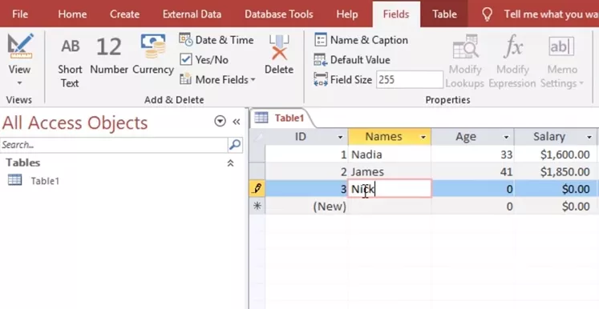The height and width of the screenshot is (309, 599).
Task: Click the James name cell
Action: pos(390,171)
